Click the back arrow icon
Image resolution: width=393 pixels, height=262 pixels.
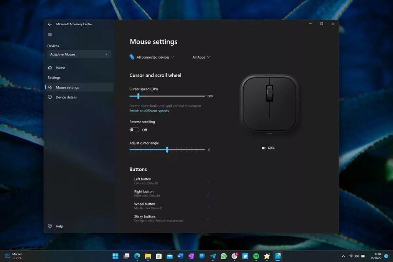(50, 24)
